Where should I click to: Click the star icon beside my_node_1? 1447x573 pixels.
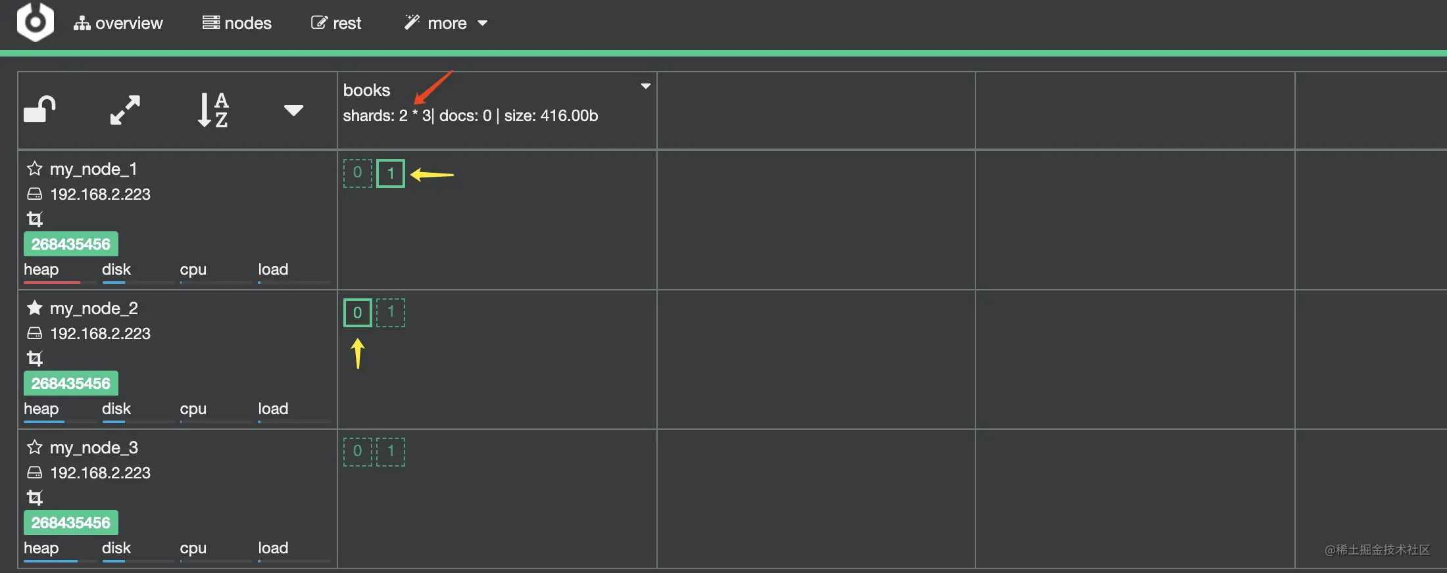(x=35, y=169)
